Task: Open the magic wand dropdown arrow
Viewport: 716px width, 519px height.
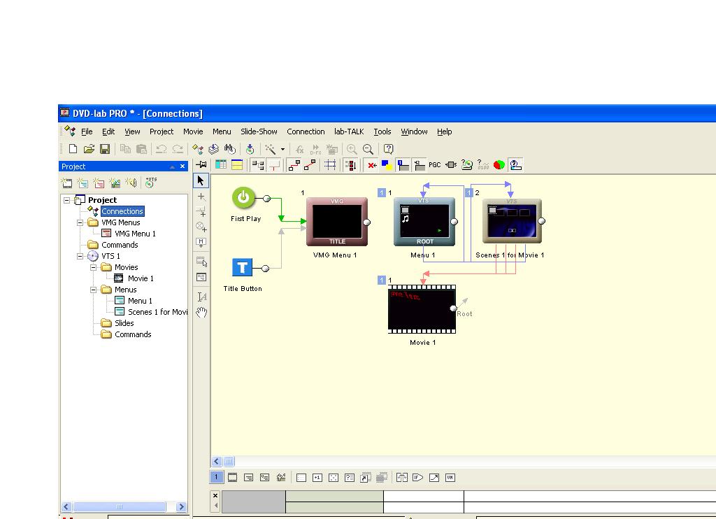Action: (282, 150)
